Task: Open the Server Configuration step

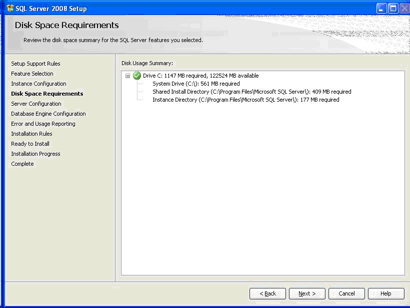Action: (36, 104)
